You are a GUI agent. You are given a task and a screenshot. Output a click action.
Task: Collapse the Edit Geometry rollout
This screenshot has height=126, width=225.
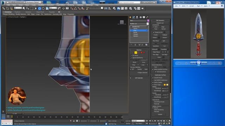coord(160,20)
